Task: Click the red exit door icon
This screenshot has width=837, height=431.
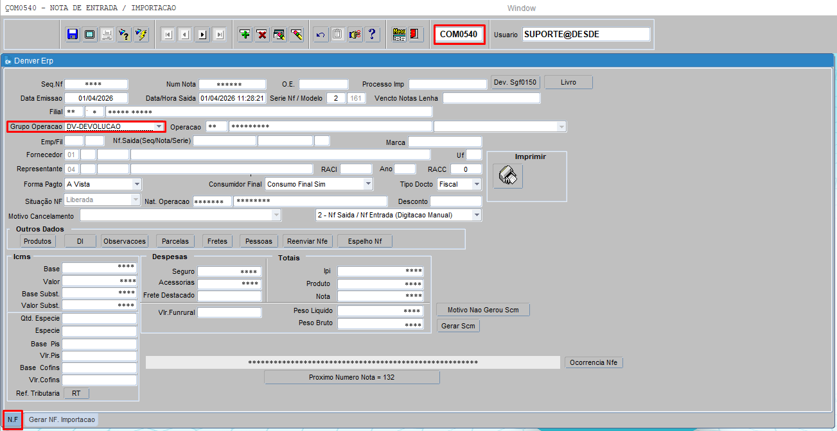Action: coord(415,35)
